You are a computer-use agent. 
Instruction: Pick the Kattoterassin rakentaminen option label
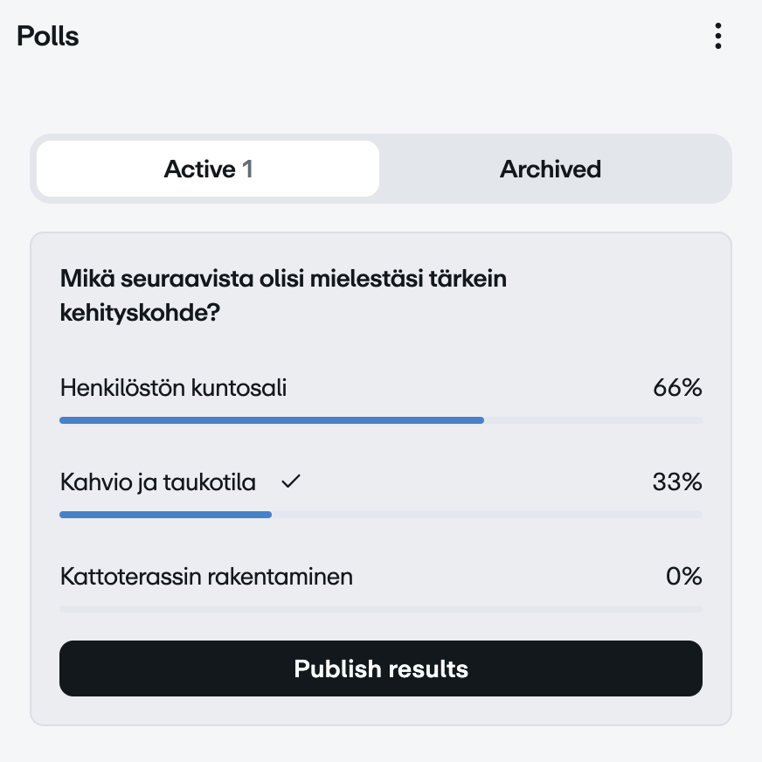click(206, 577)
